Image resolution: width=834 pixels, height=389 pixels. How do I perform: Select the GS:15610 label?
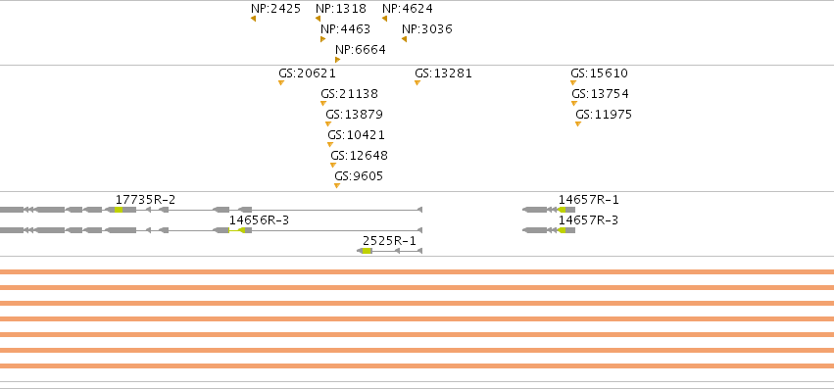point(599,73)
